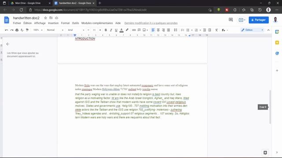Image resolution: width=282 pixels, height=158 pixels.
Task: Center align the text
Action: click(158, 30)
